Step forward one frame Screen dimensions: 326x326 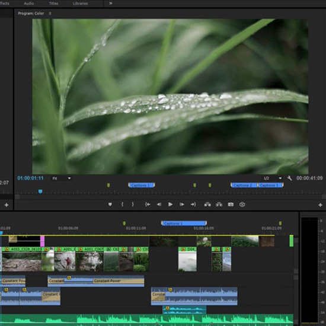click(182, 204)
